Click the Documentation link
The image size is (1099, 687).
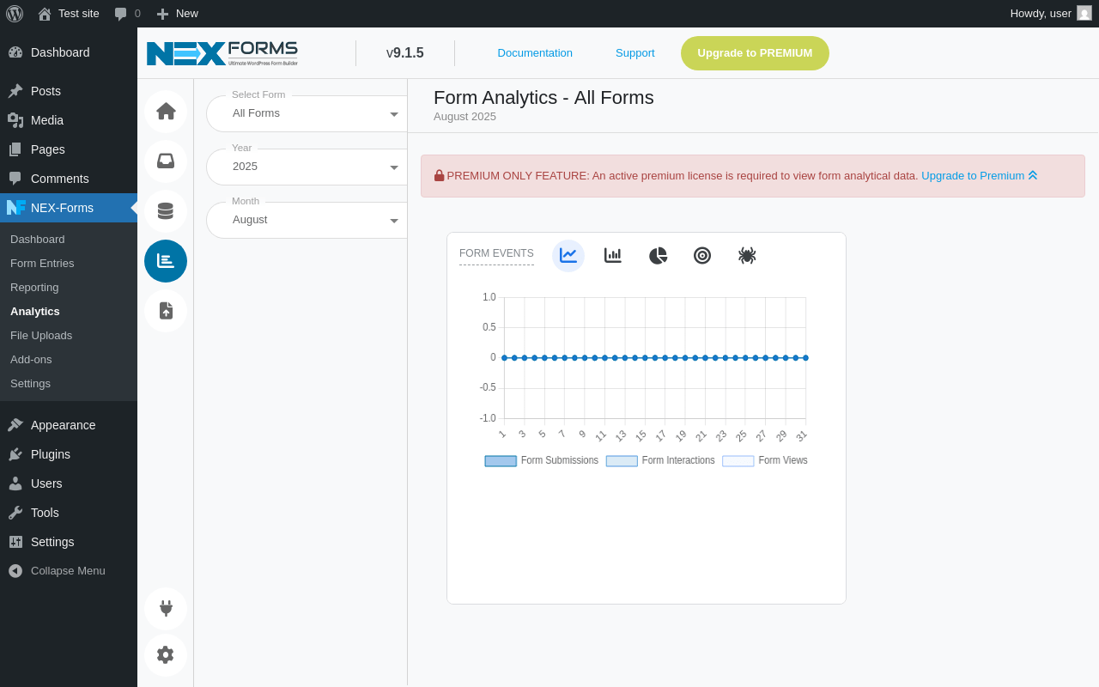[x=535, y=53]
